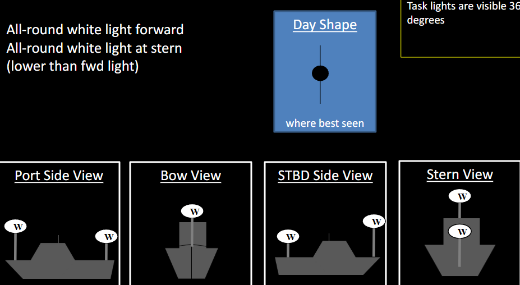Click the higher white light in STBD Side View
Screen dimensions: 520x285
click(x=374, y=222)
